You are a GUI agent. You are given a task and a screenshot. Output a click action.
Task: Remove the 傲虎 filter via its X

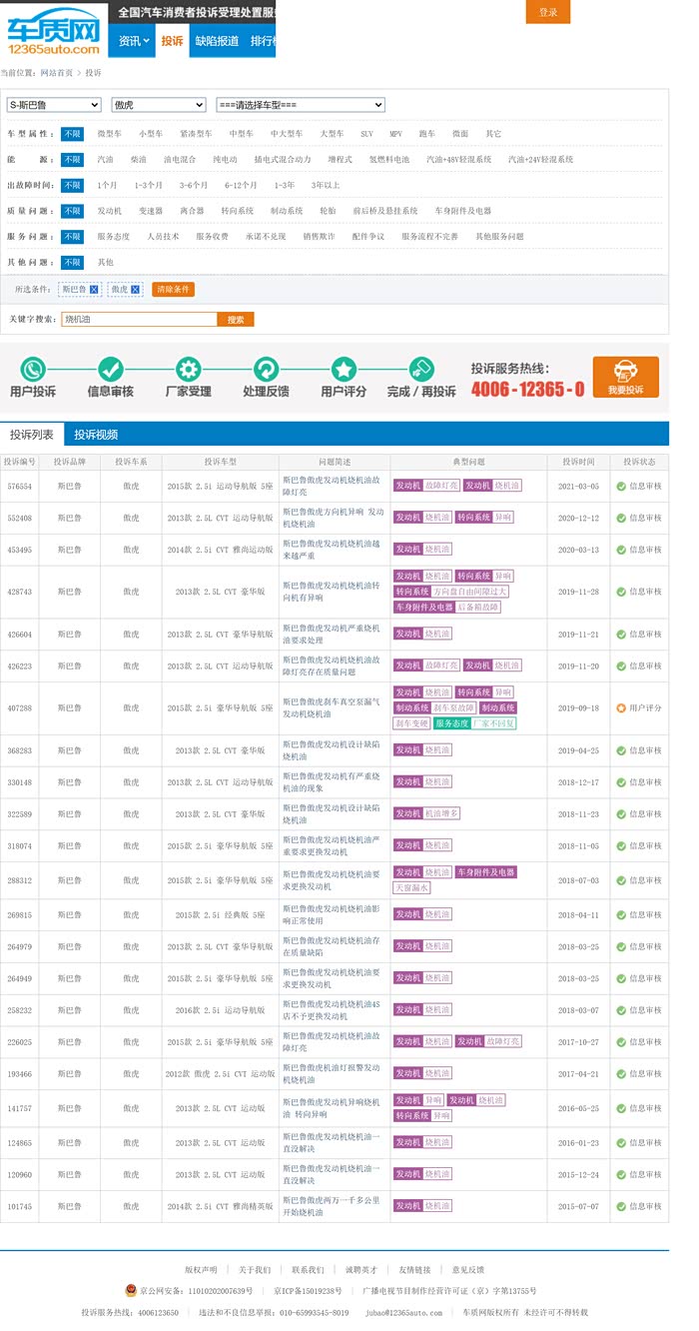pyautogui.click(x=136, y=289)
